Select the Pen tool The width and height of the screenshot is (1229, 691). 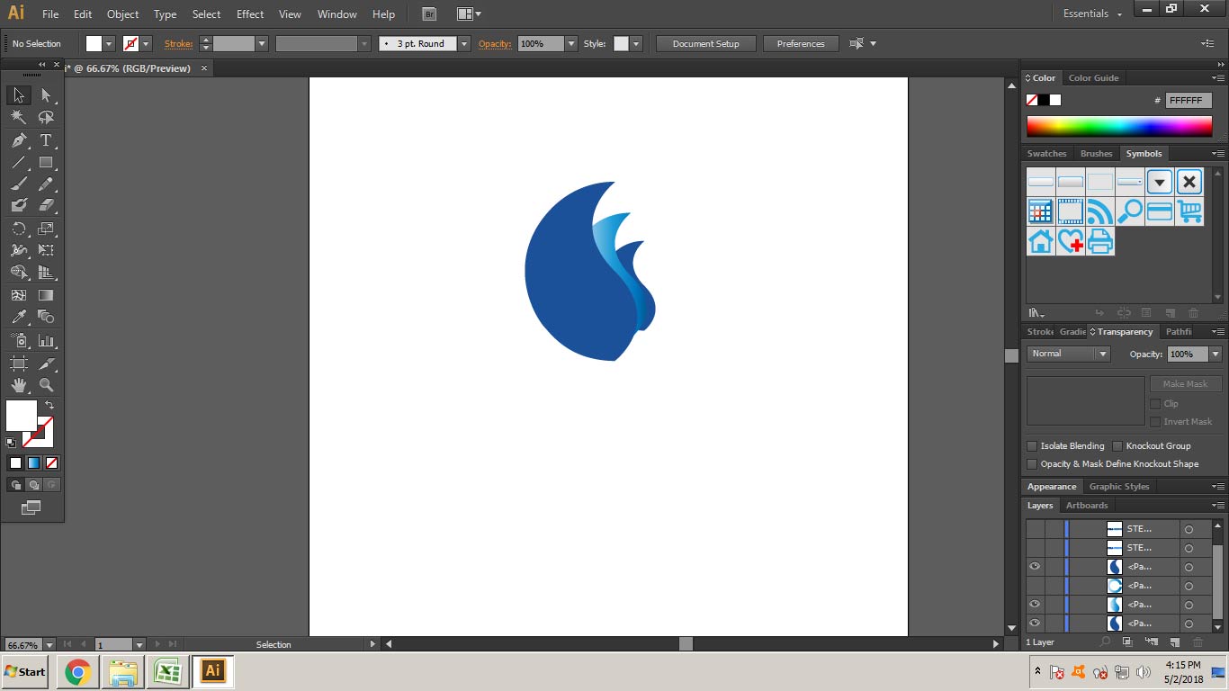(x=18, y=140)
